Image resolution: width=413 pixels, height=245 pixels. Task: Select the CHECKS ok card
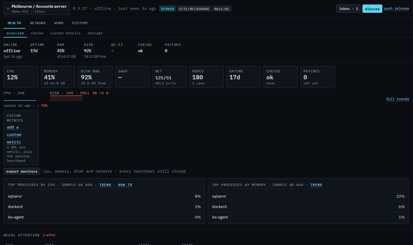(280, 77)
